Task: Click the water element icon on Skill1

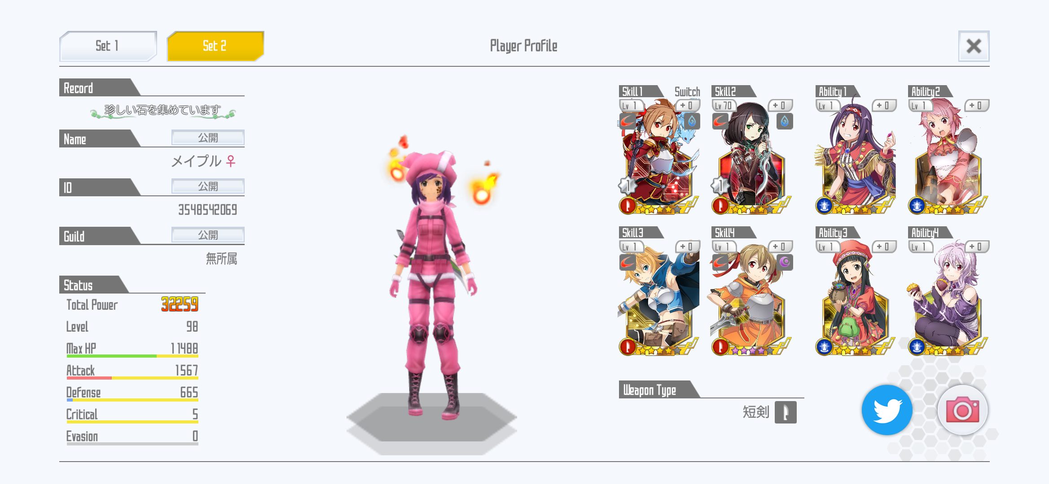Action: (x=692, y=121)
